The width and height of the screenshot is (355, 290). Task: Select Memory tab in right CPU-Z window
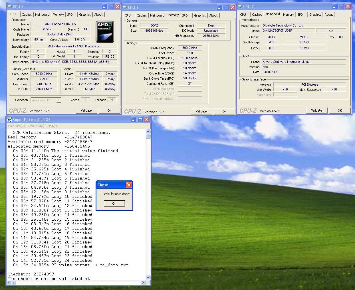tap(289, 15)
